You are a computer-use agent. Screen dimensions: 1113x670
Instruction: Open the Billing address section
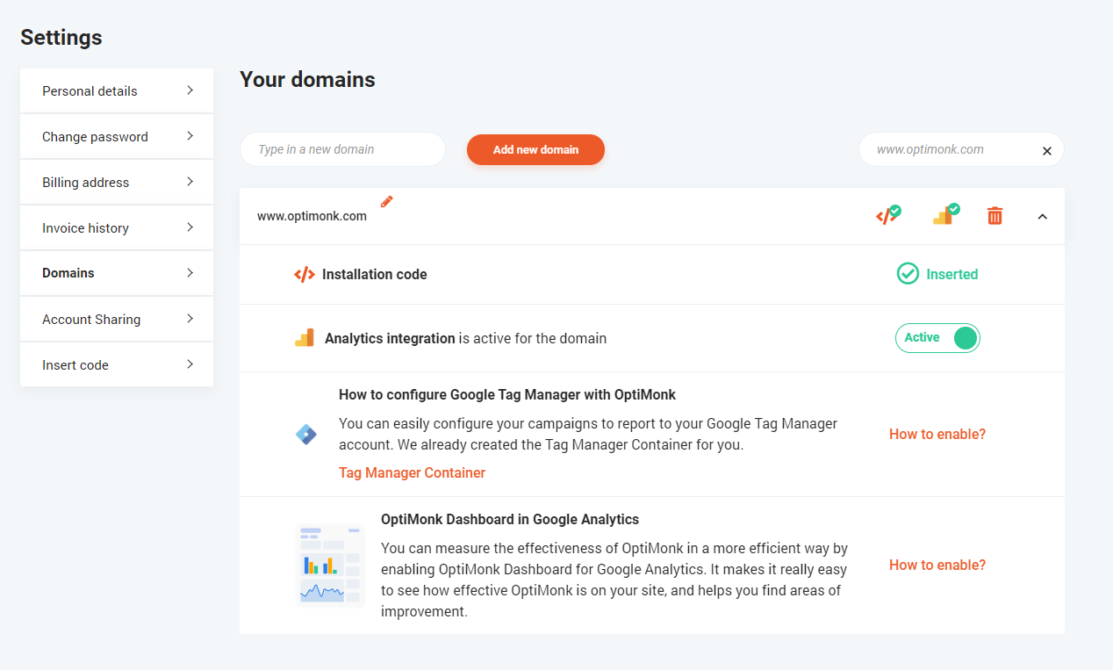pyautogui.click(x=117, y=183)
